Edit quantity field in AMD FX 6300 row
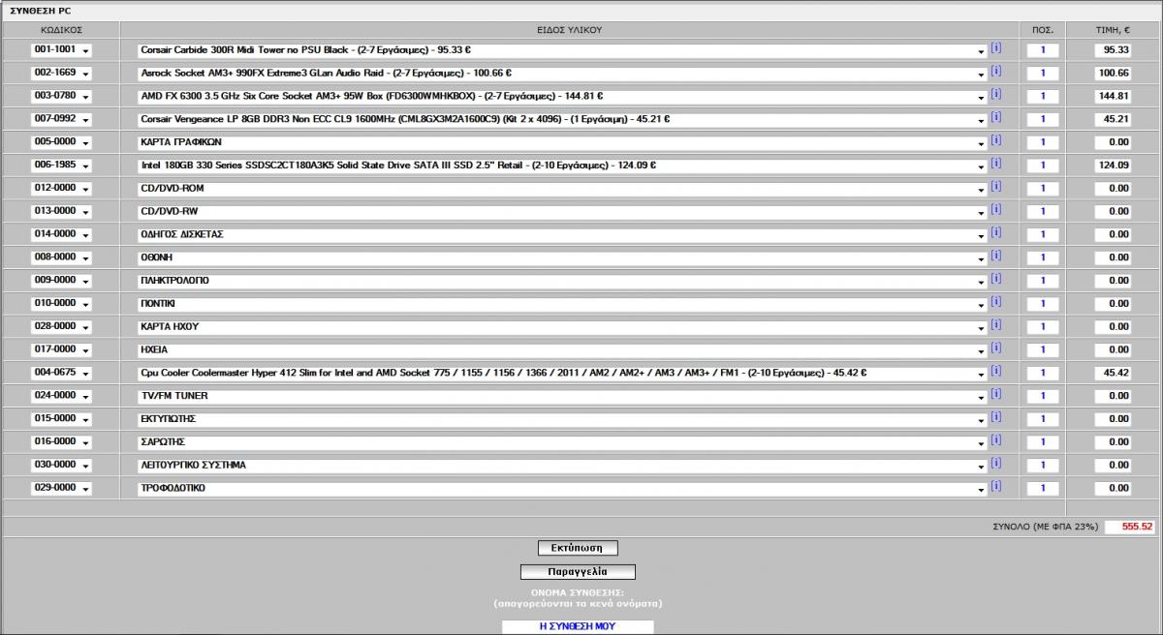This screenshot has width=1163, height=635. click(1043, 97)
